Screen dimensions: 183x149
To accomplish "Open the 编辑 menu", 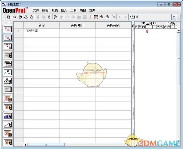I will [45, 10].
